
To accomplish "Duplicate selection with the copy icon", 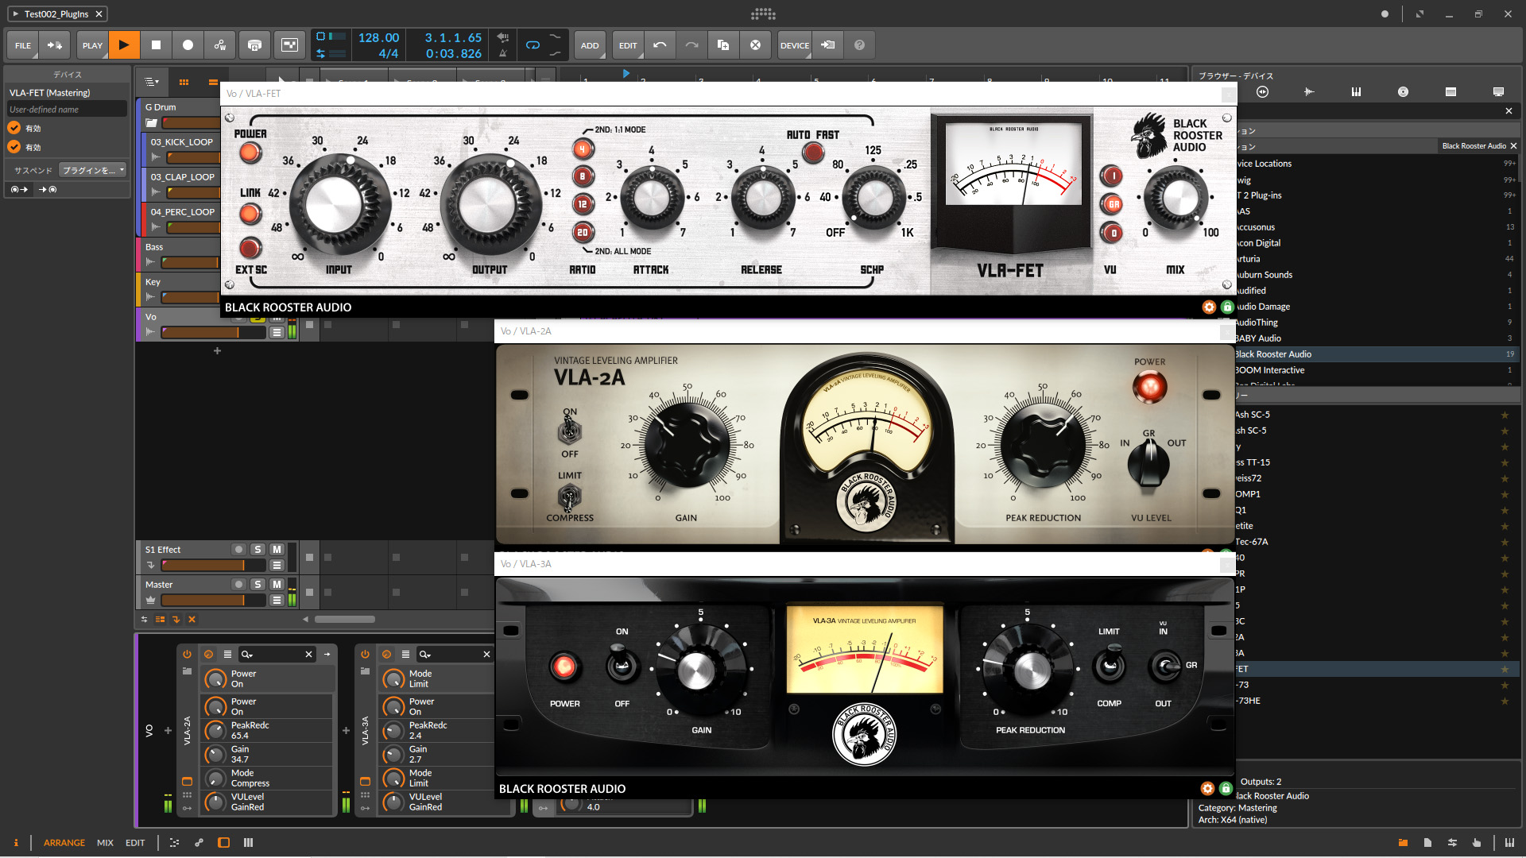I will click(723, 45).
